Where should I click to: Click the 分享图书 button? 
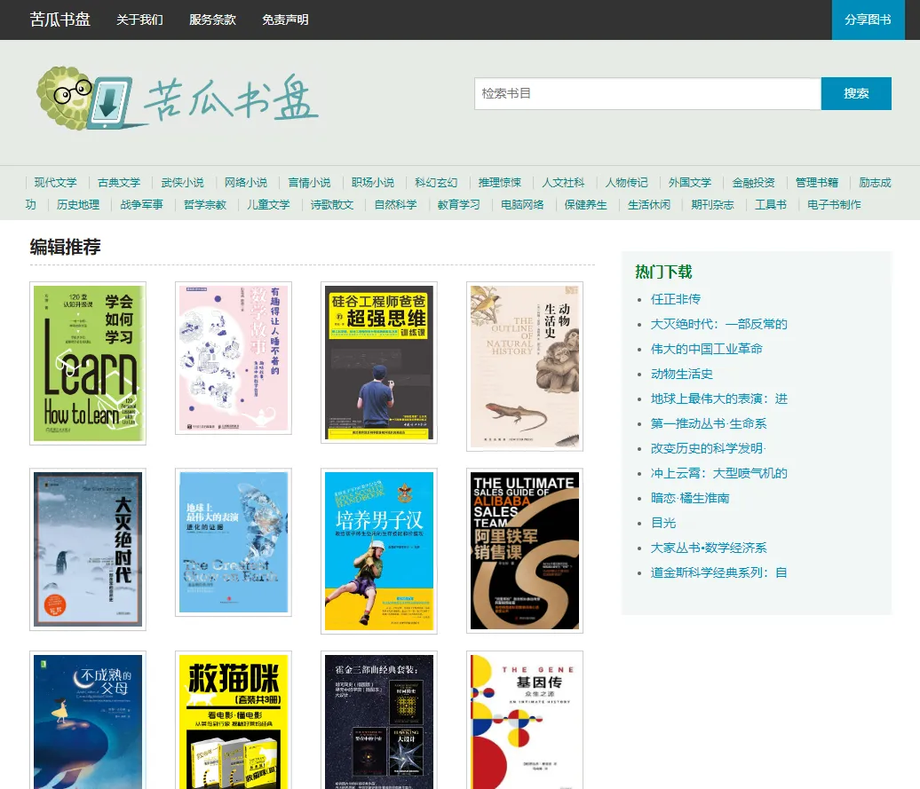868,20
